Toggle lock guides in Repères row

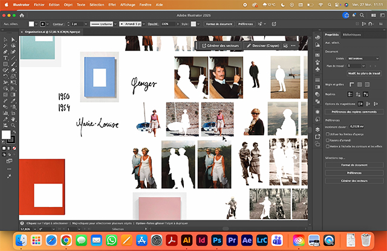coord(358,94)
